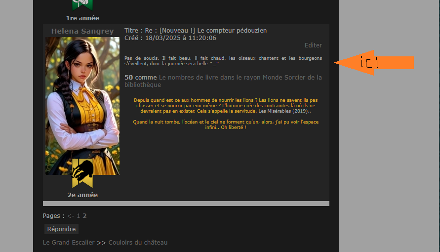Click the orange 'ici' arrow annotation
This screenshot has height=252, width=440.
(x=374, y=63)
